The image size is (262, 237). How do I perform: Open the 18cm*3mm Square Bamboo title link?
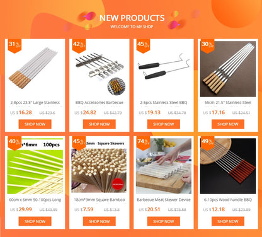coord(100,200)
